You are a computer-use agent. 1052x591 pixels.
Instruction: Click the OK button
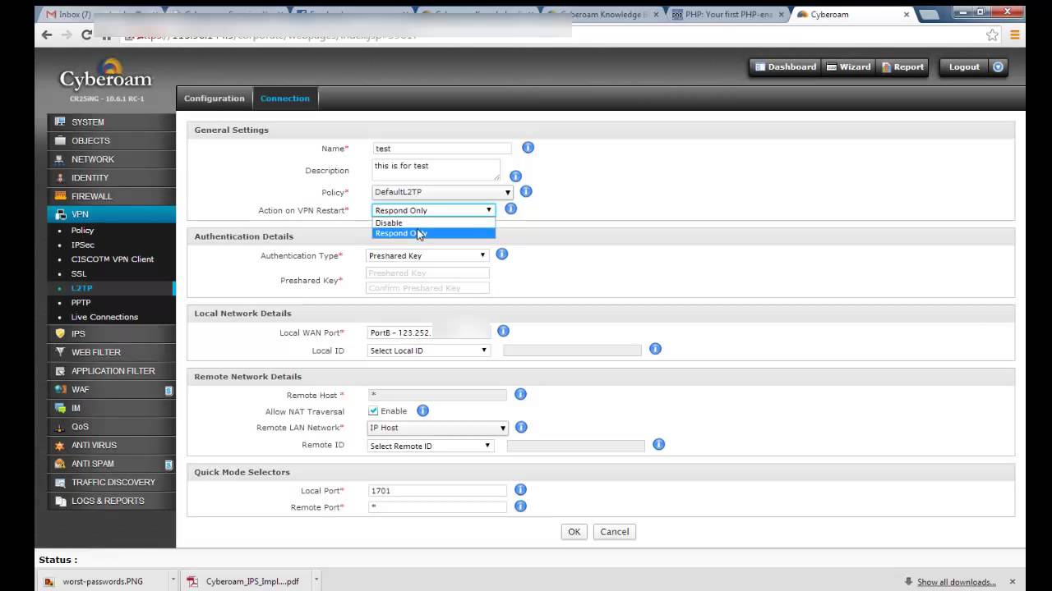click(574, 532)
